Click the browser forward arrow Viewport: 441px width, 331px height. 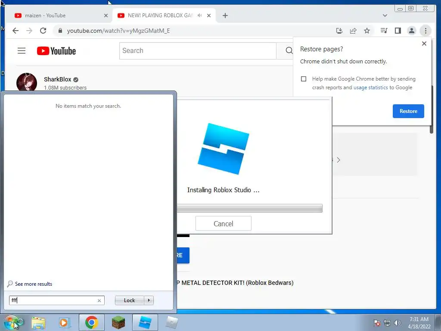click(x=29, y=31)
